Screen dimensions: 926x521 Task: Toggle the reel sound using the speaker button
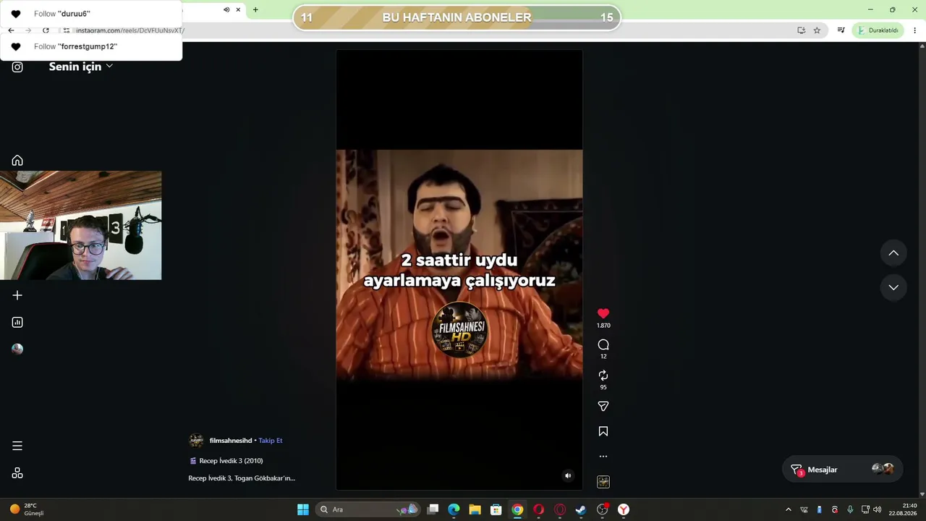(568, 475)
